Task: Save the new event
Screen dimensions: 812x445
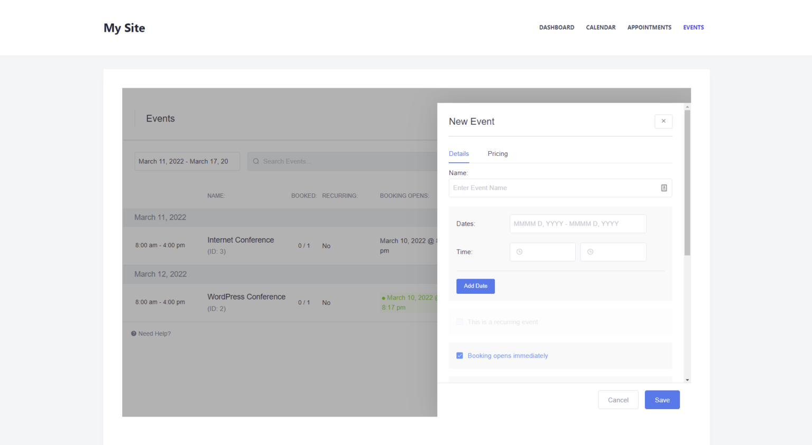Action: coord(662,400)
